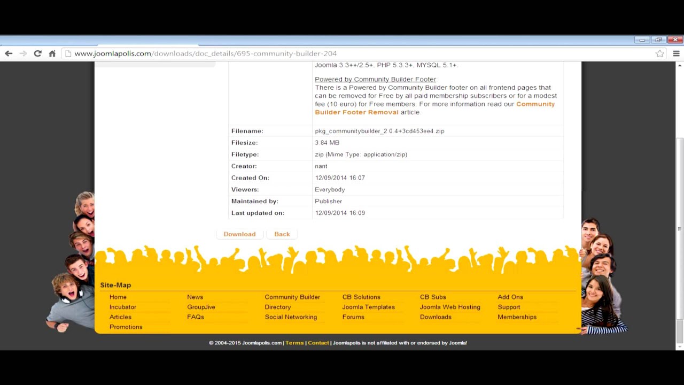Open Home in the site map

118,297
